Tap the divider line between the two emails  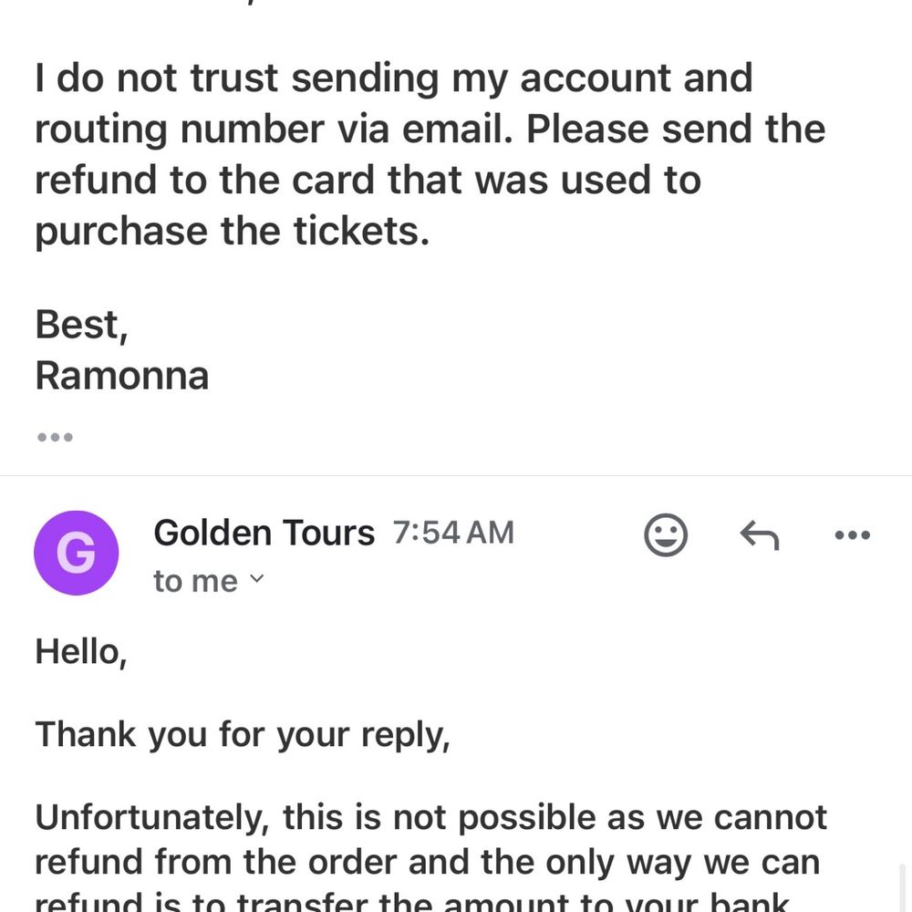[x=456, y=475]
